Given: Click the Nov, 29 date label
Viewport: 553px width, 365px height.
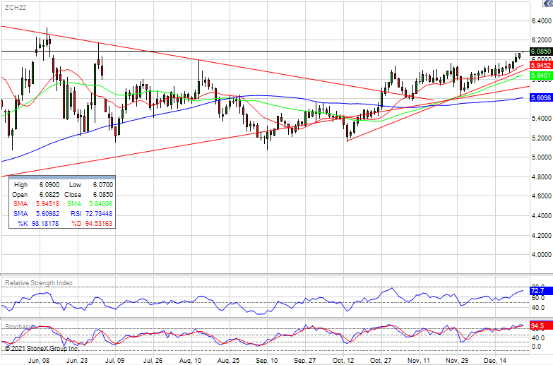Looking at the screenshot, I should coord(457,361).
